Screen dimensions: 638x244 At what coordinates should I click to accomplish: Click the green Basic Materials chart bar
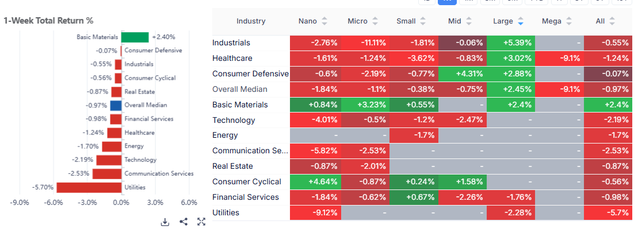point(135,37)
